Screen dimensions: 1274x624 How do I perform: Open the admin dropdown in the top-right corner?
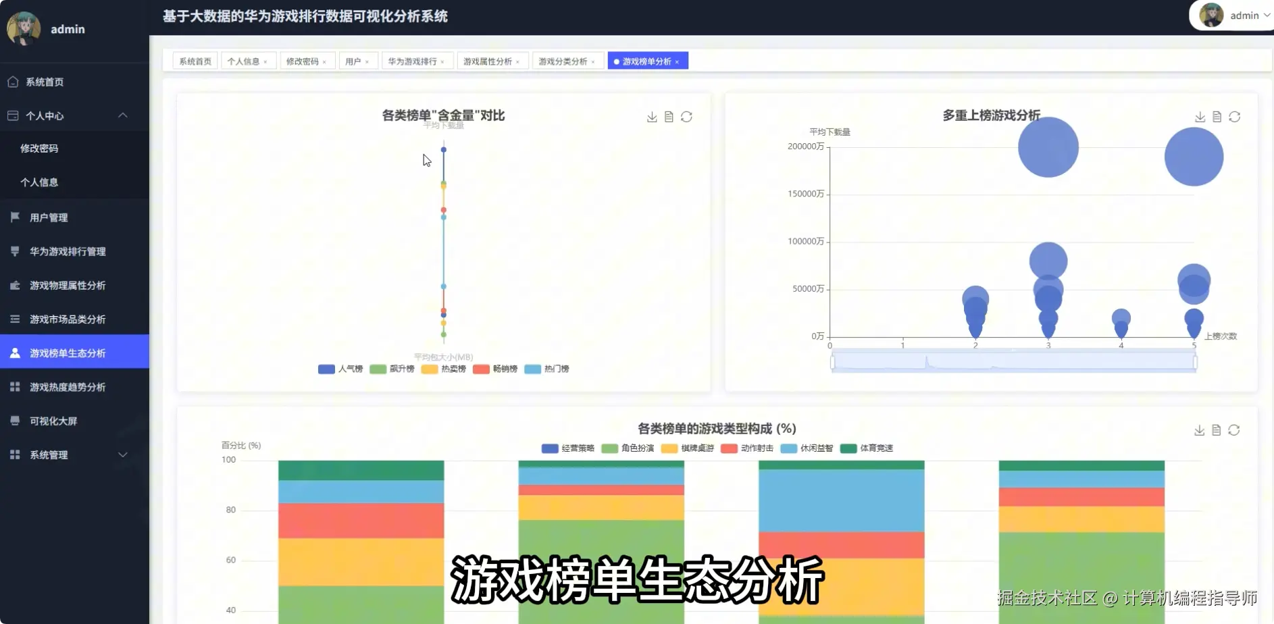click(1235, 15)
